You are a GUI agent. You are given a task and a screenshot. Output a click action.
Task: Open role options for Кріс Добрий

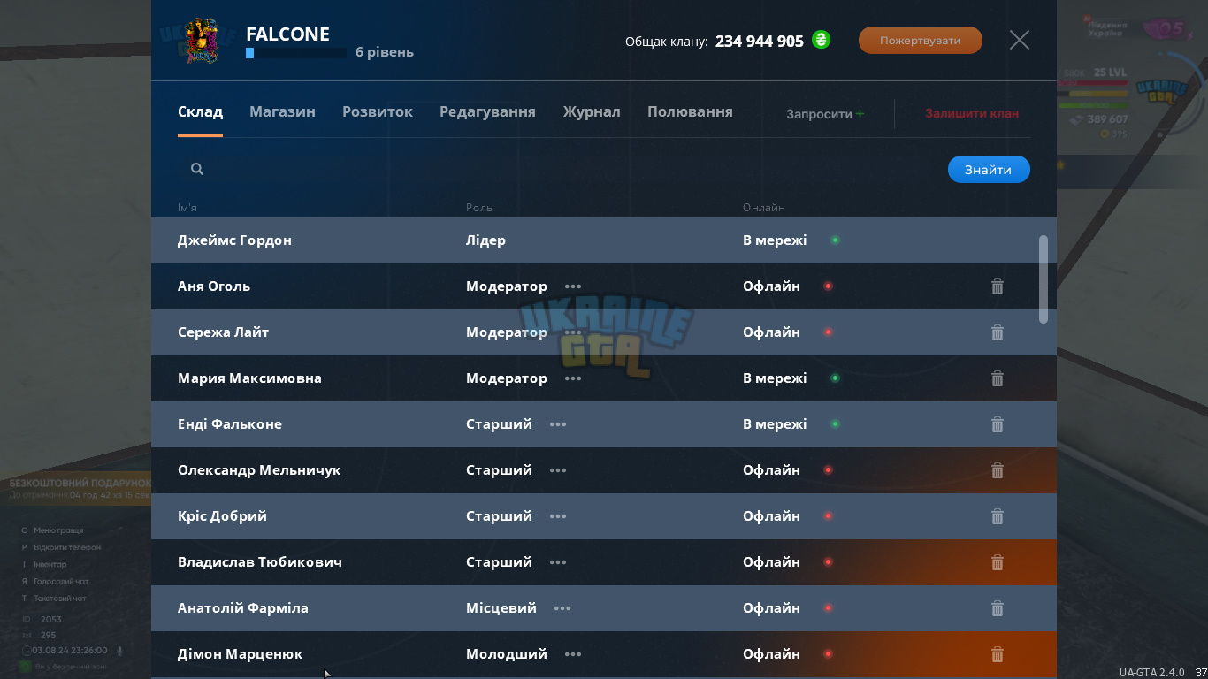[558, 516]
